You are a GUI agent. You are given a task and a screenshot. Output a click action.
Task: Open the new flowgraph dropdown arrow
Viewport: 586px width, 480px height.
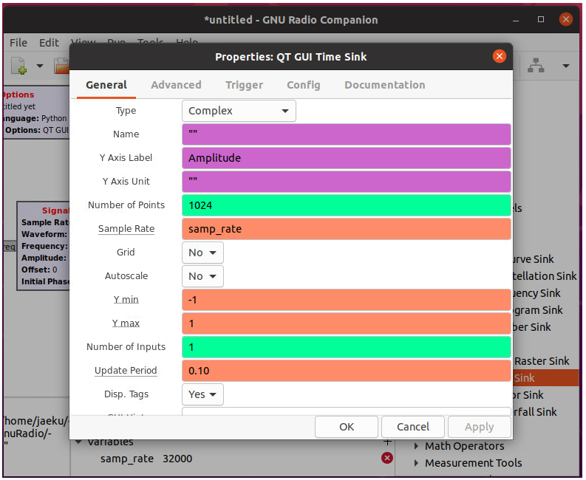point(40,66)
